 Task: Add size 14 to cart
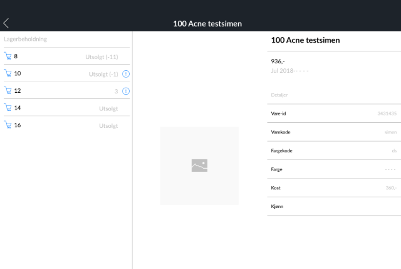(8, 107)
